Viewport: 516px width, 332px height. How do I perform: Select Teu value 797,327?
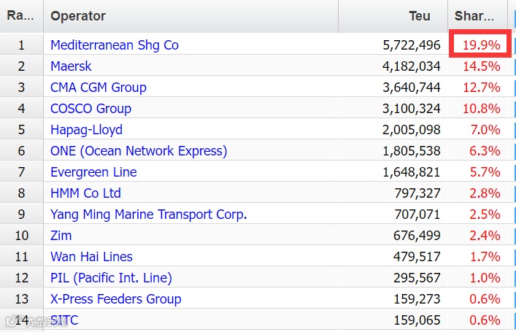[x=417, y=193]
